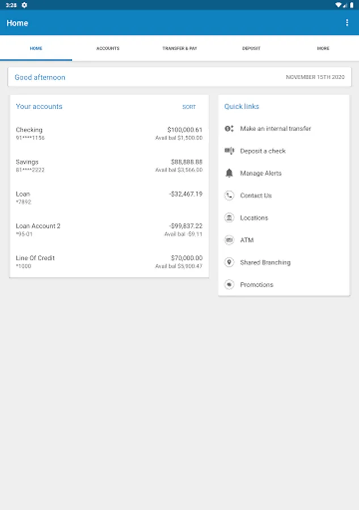The height and width of the screenshot is (510, 359).
Task: Tap the Contact Us phone icon
Action: point(229,195)
